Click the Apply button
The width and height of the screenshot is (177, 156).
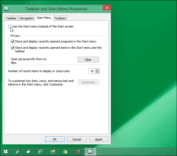(99, 139)
